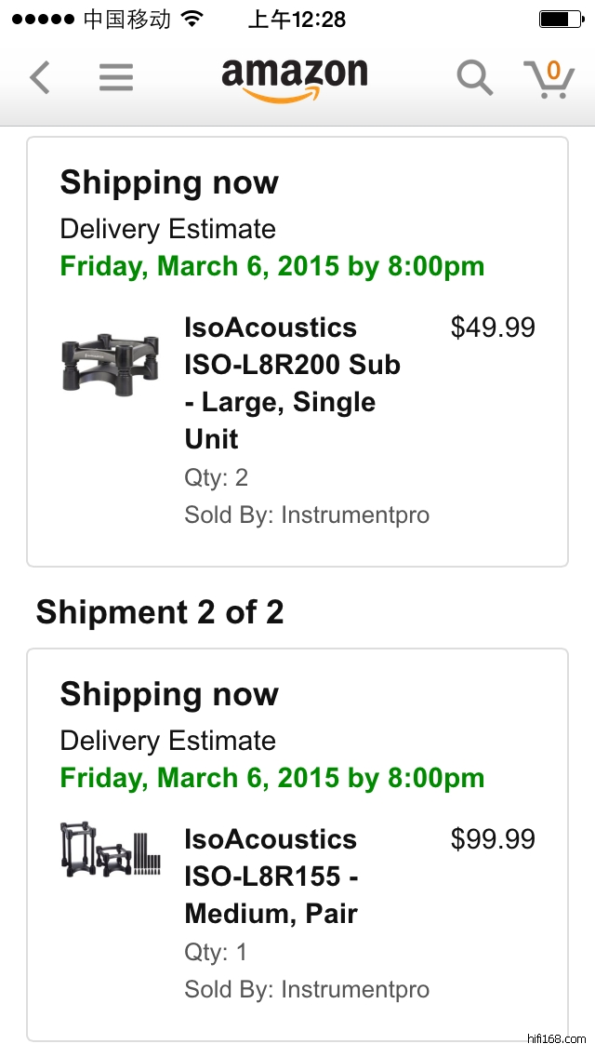Tap the back arrow icon

point(39,78)
